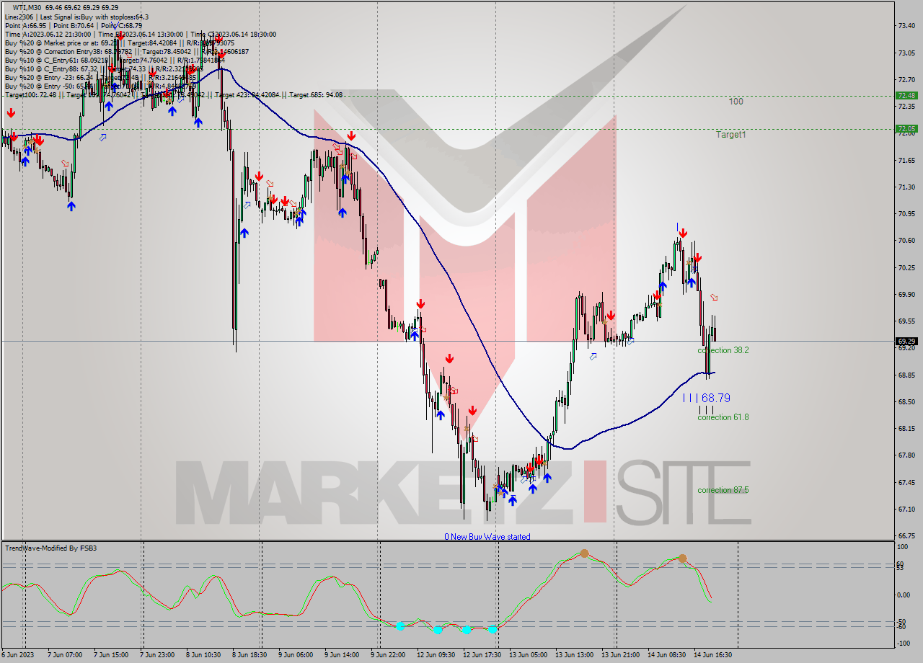Click the 67.10 price axis label

[x=907, y=509]
